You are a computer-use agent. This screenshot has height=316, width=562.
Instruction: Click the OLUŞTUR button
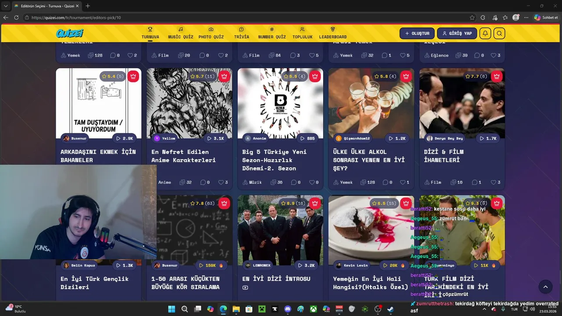click(x=417, y=33)
